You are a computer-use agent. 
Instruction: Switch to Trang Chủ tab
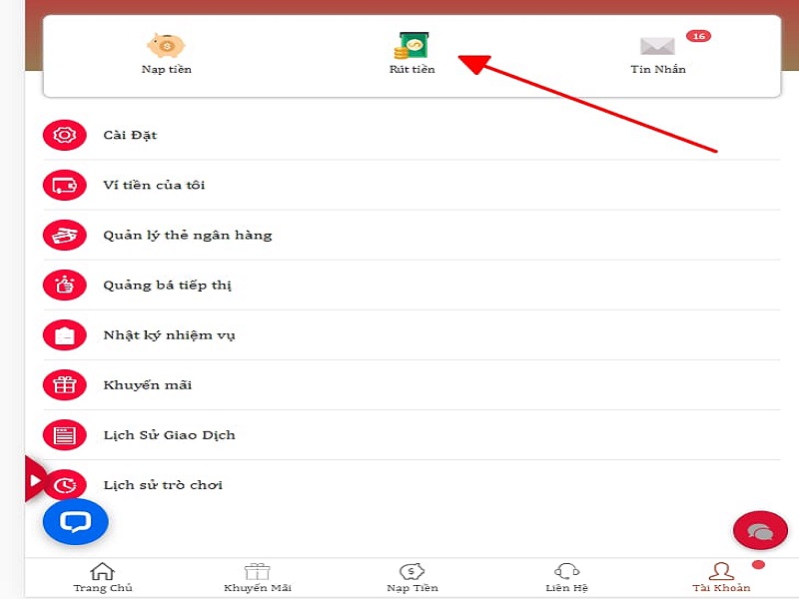tap(103, 577)
